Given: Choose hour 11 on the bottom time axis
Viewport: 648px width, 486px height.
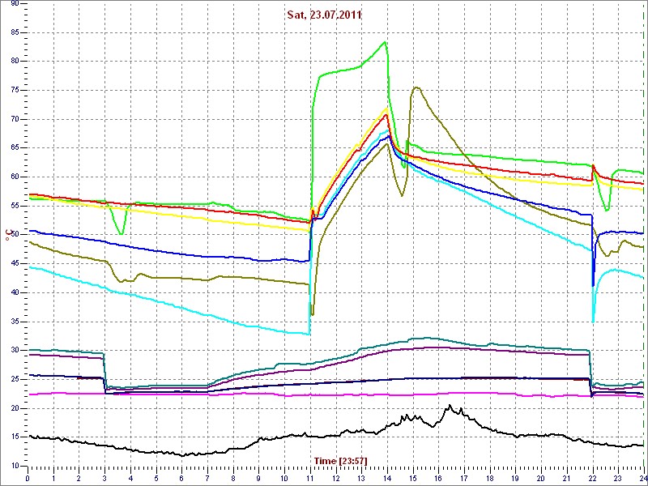Looking at the screenshot, I should (x=310, y=478).
